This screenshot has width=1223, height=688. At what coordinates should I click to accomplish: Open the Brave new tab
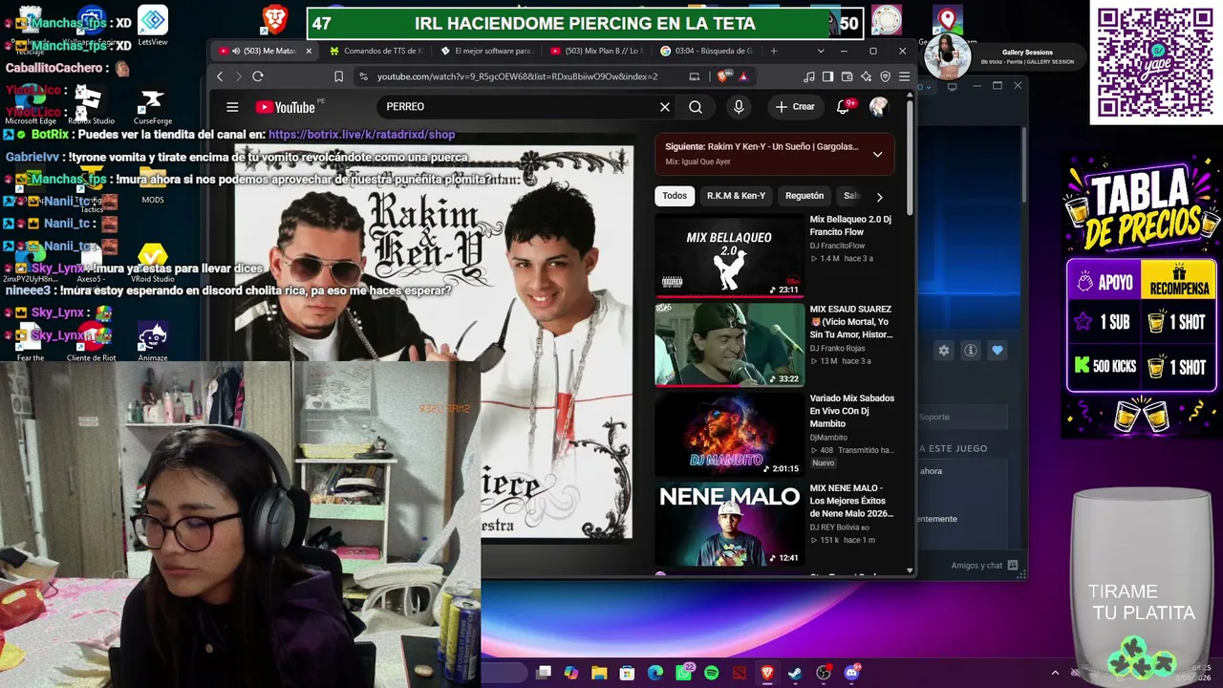[x=774, y=51]
